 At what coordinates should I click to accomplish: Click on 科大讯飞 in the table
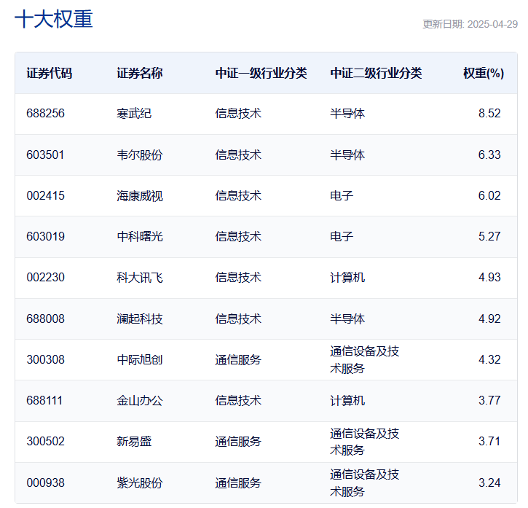tap(140, 277)
